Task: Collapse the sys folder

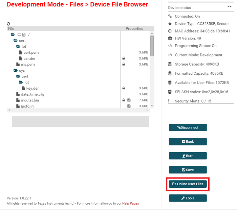Action: 16,71
